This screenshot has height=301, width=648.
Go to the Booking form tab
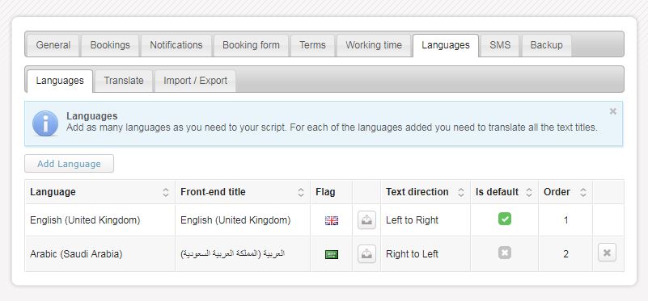tap(251, 45)
